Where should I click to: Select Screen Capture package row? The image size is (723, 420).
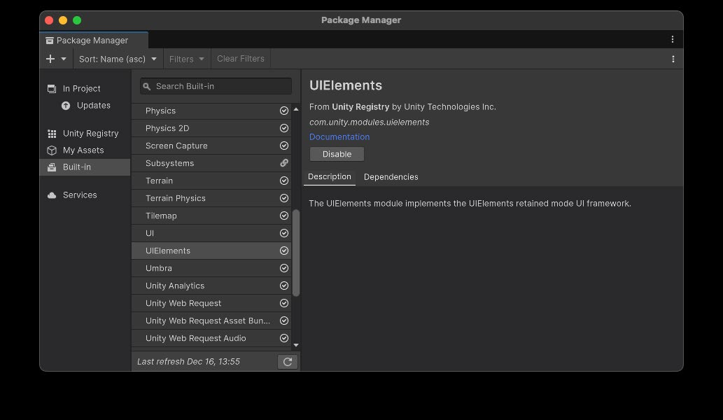[x=211, y=146]
